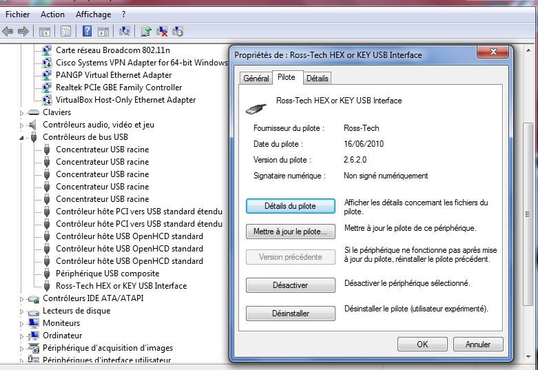Close the Ross-Tech properties dialog with X
This screenshot has height=370, width=538.
coord(493,52)
